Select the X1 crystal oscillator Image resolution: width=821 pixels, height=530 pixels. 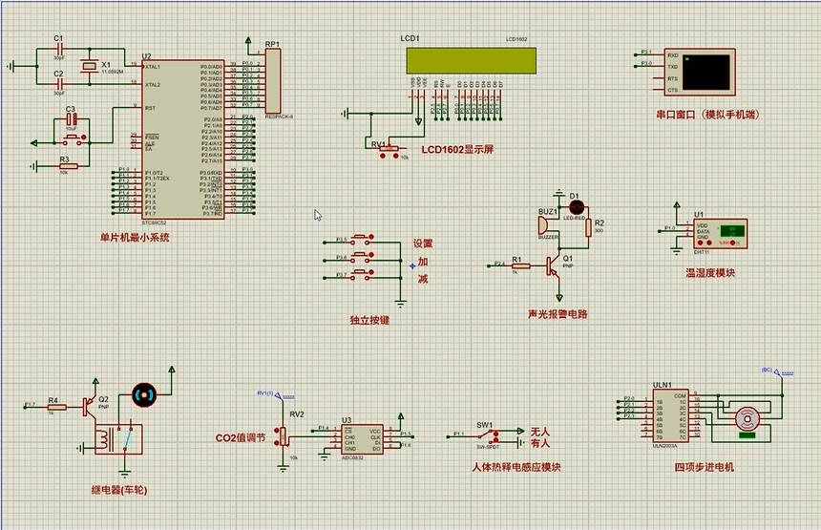[x=89, y=66]
